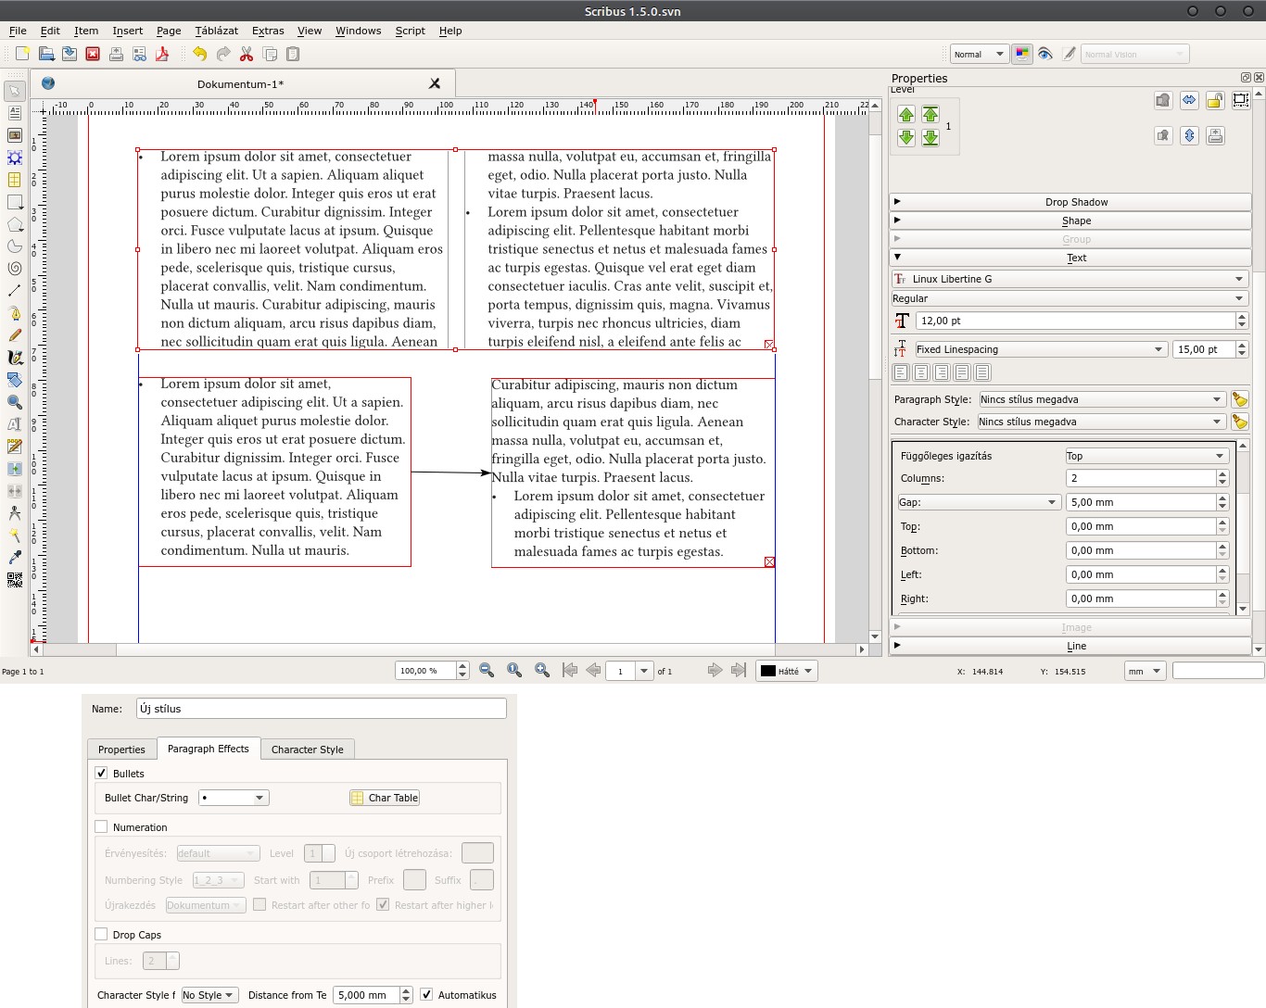Click the Undo arrow icon

(199, 55)
